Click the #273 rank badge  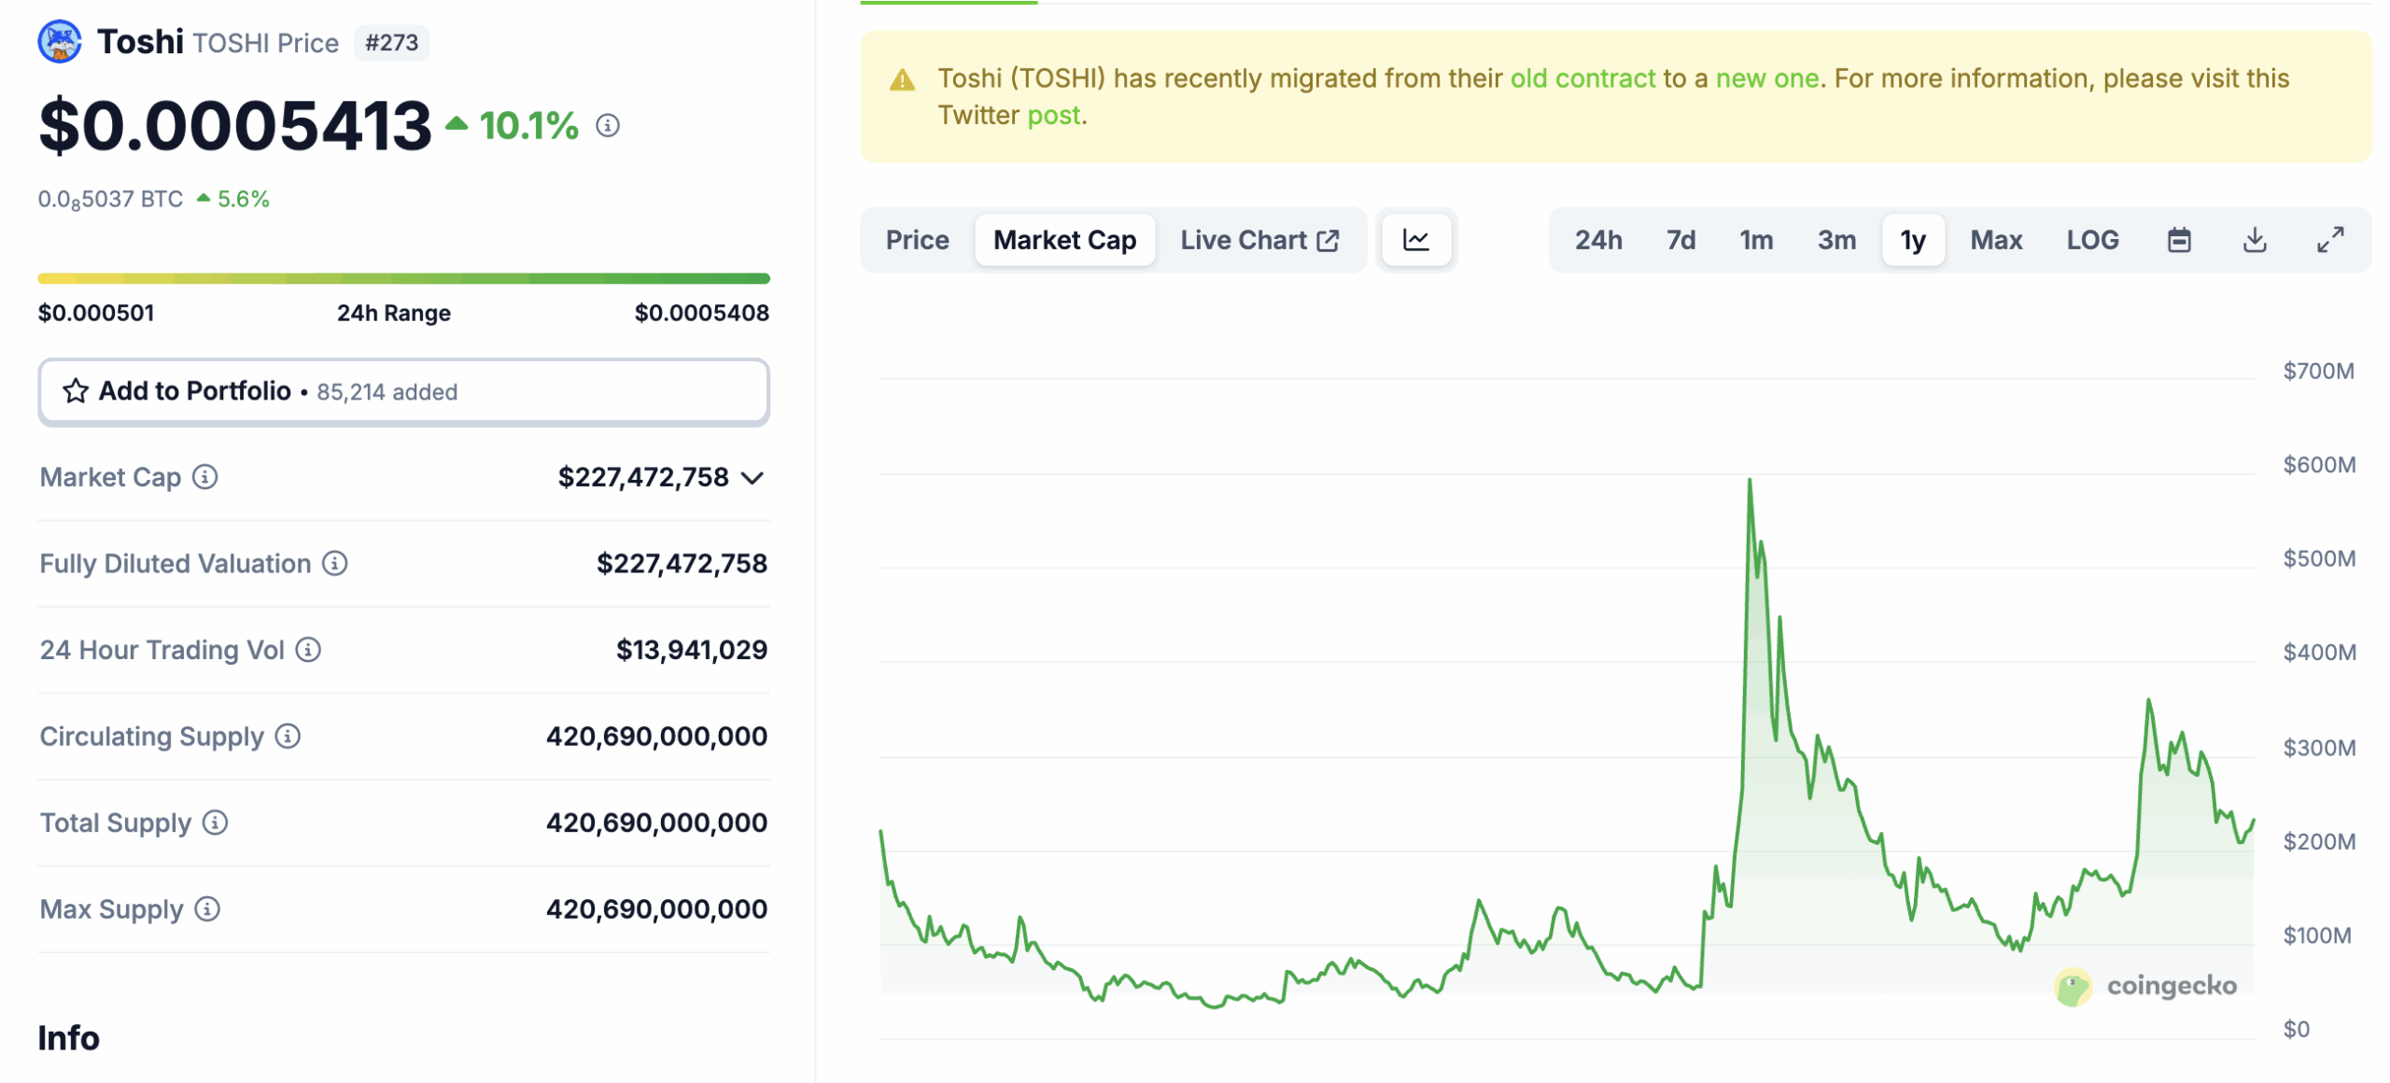(391, 43)
